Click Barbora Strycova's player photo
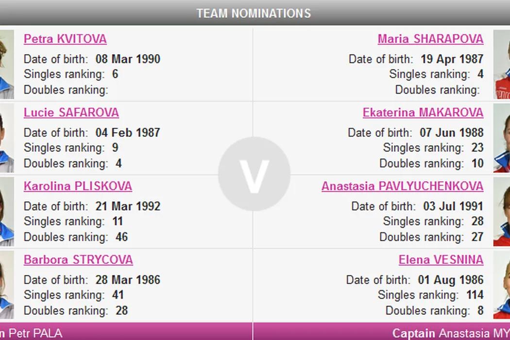 click(x=6, y=286)
